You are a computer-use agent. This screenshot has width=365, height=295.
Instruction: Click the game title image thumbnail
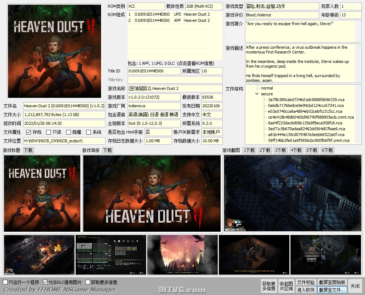[x=42, y=194]
